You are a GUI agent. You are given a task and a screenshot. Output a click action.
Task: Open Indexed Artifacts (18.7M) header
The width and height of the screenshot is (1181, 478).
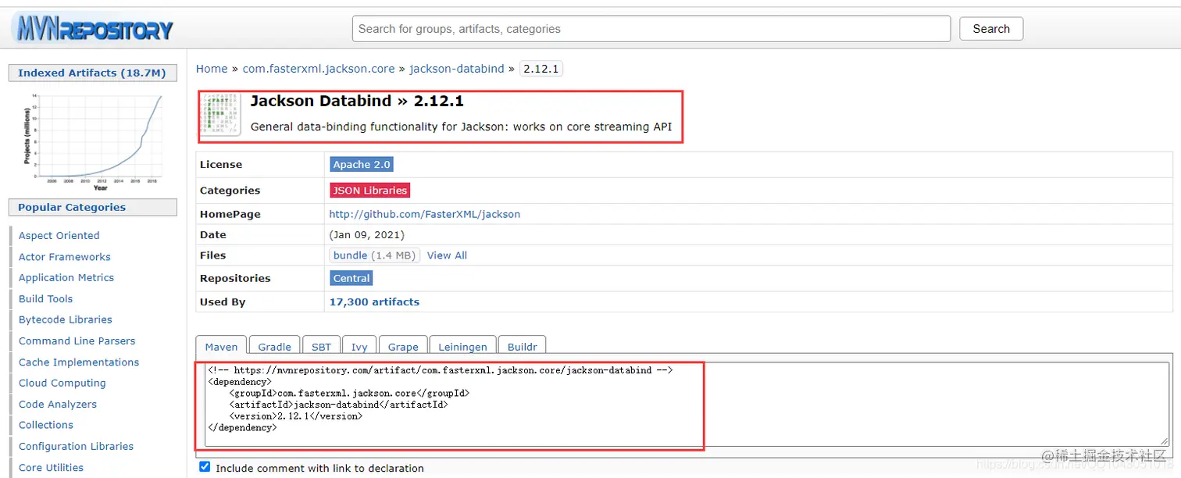tap(92, 73)
